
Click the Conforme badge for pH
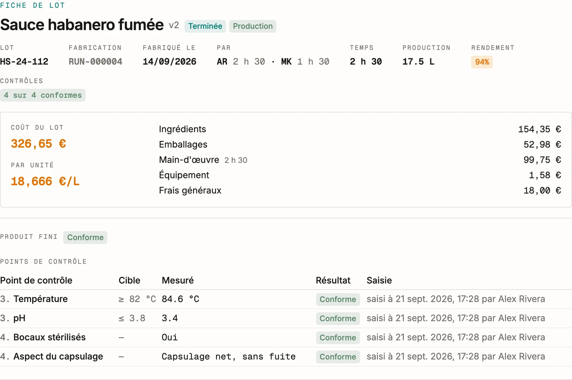coord(338,319)
